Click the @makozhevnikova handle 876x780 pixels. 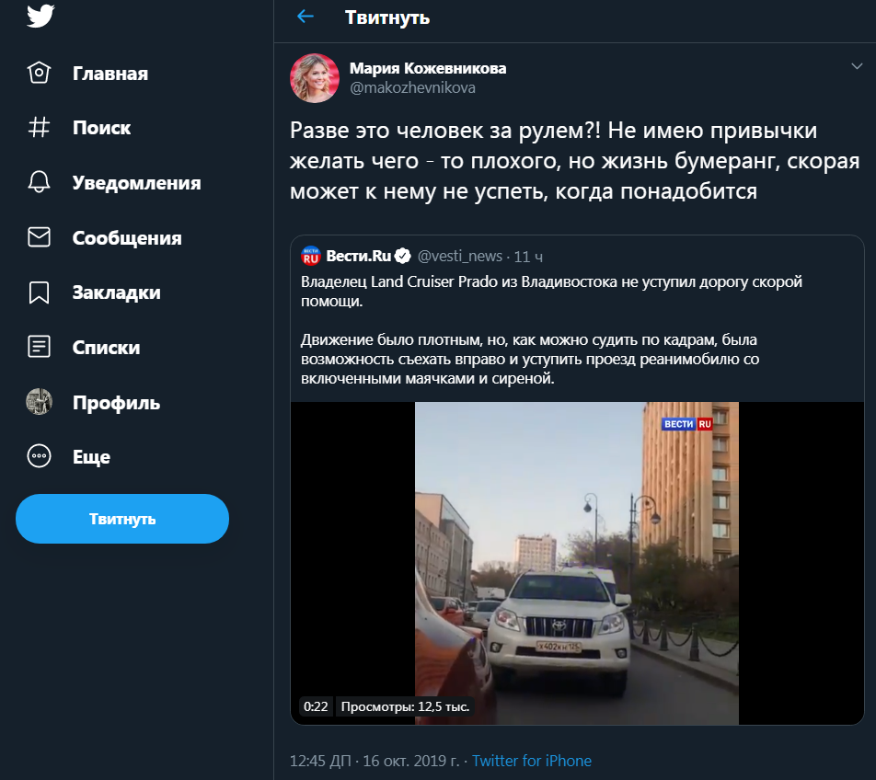[x=412, y=88]
